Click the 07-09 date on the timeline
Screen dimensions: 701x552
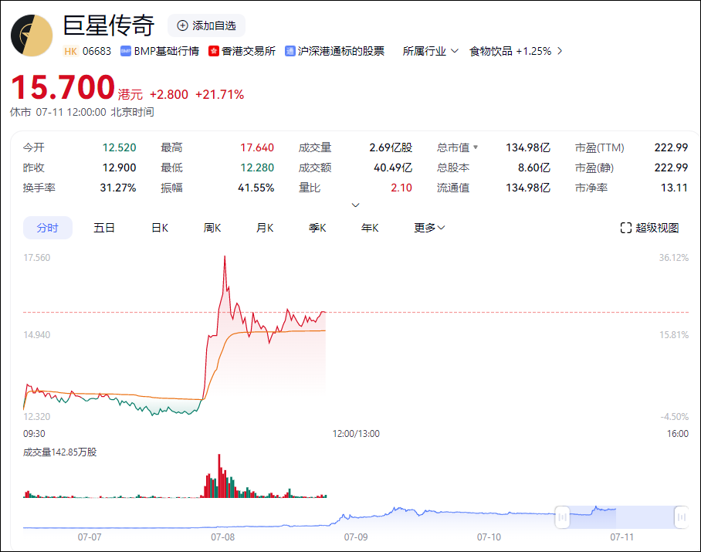[x=356, y=537]
